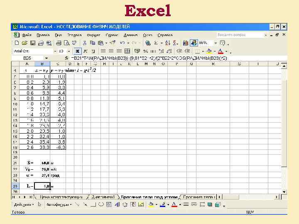The image size is (299, 224).
Task: Expand the Name Box dropdown
Action: (47, 58)
